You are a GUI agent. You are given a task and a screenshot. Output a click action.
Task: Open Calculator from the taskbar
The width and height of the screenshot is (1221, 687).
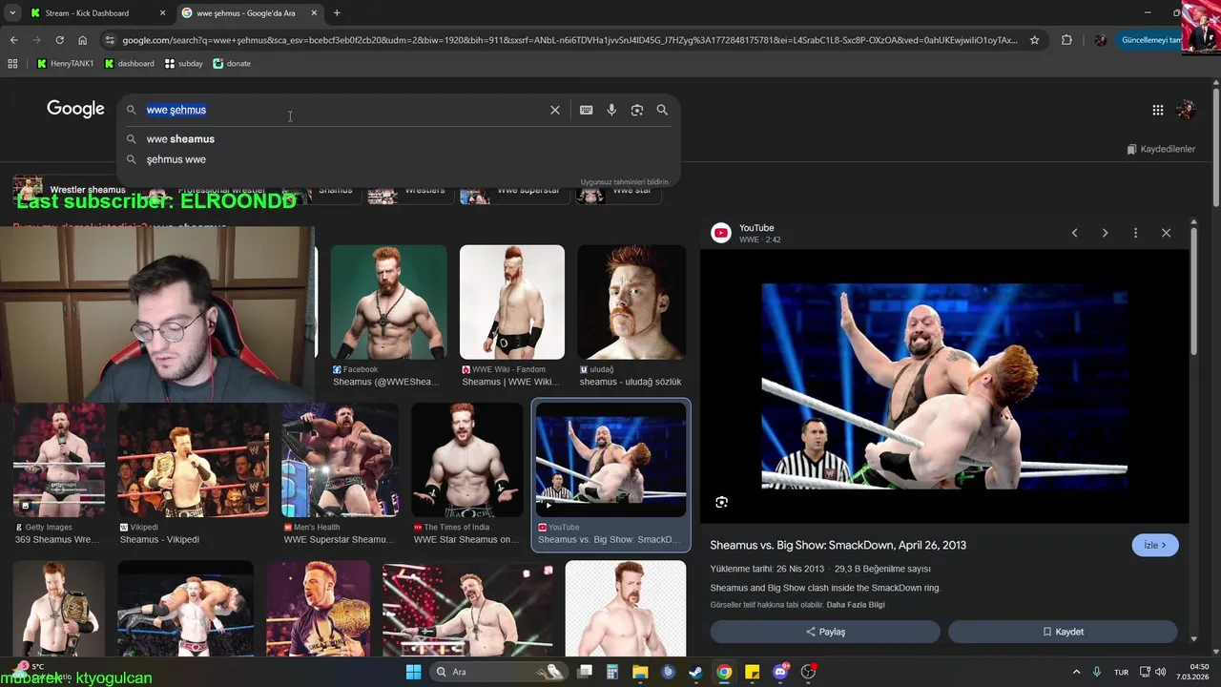point(612,672)
